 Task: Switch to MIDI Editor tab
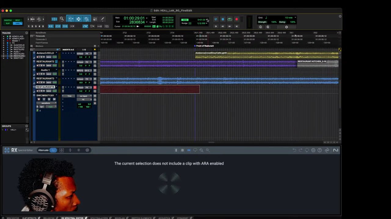coord(13,218)
